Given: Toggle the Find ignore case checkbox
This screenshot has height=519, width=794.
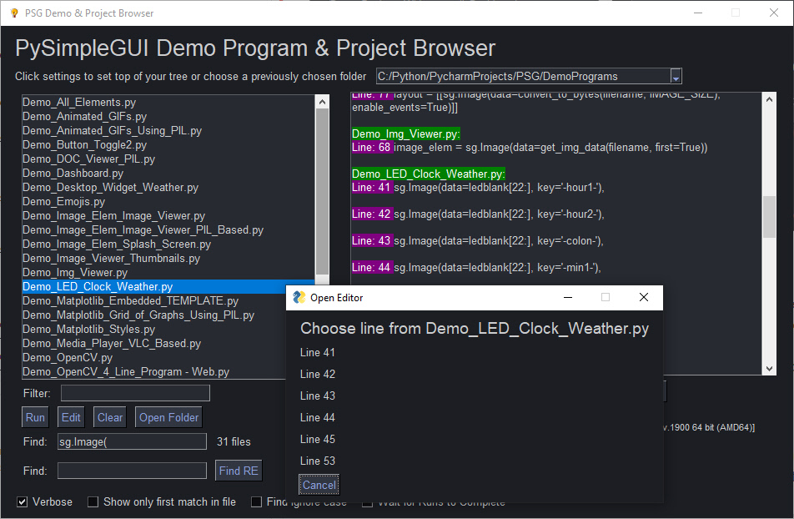Looking at the screenshot, I should [257, 502].
